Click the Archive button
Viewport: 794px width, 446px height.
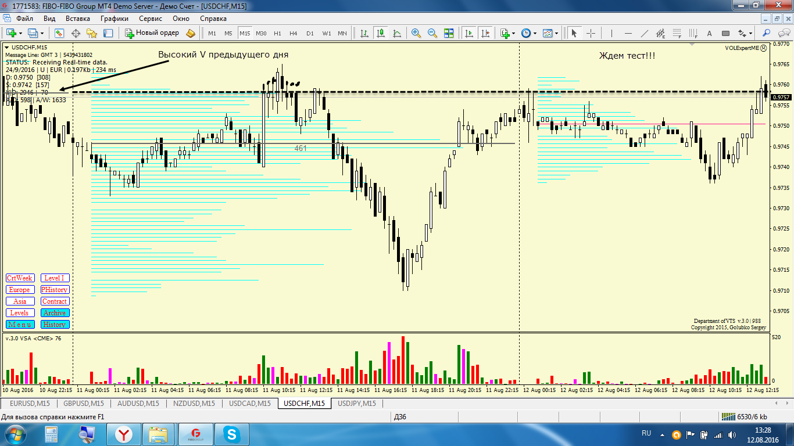55,313
